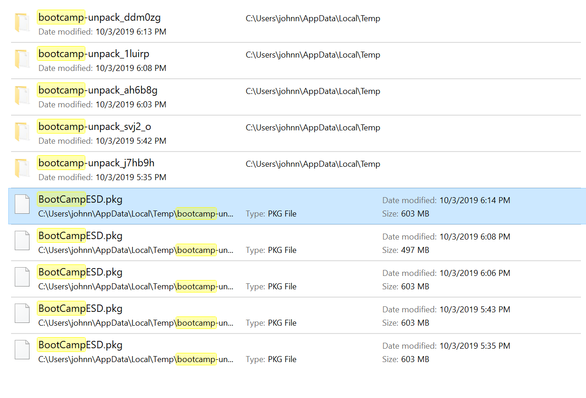Select folder name bootcamp-unpack_j7hb9h
The width and height of the screenshot is (586, 398).
coord(96,163)
